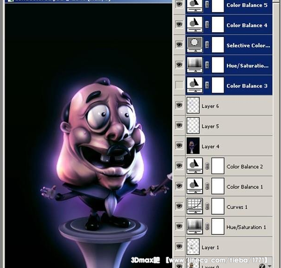Click the mask link icon on Curves 1

point(207,206)
